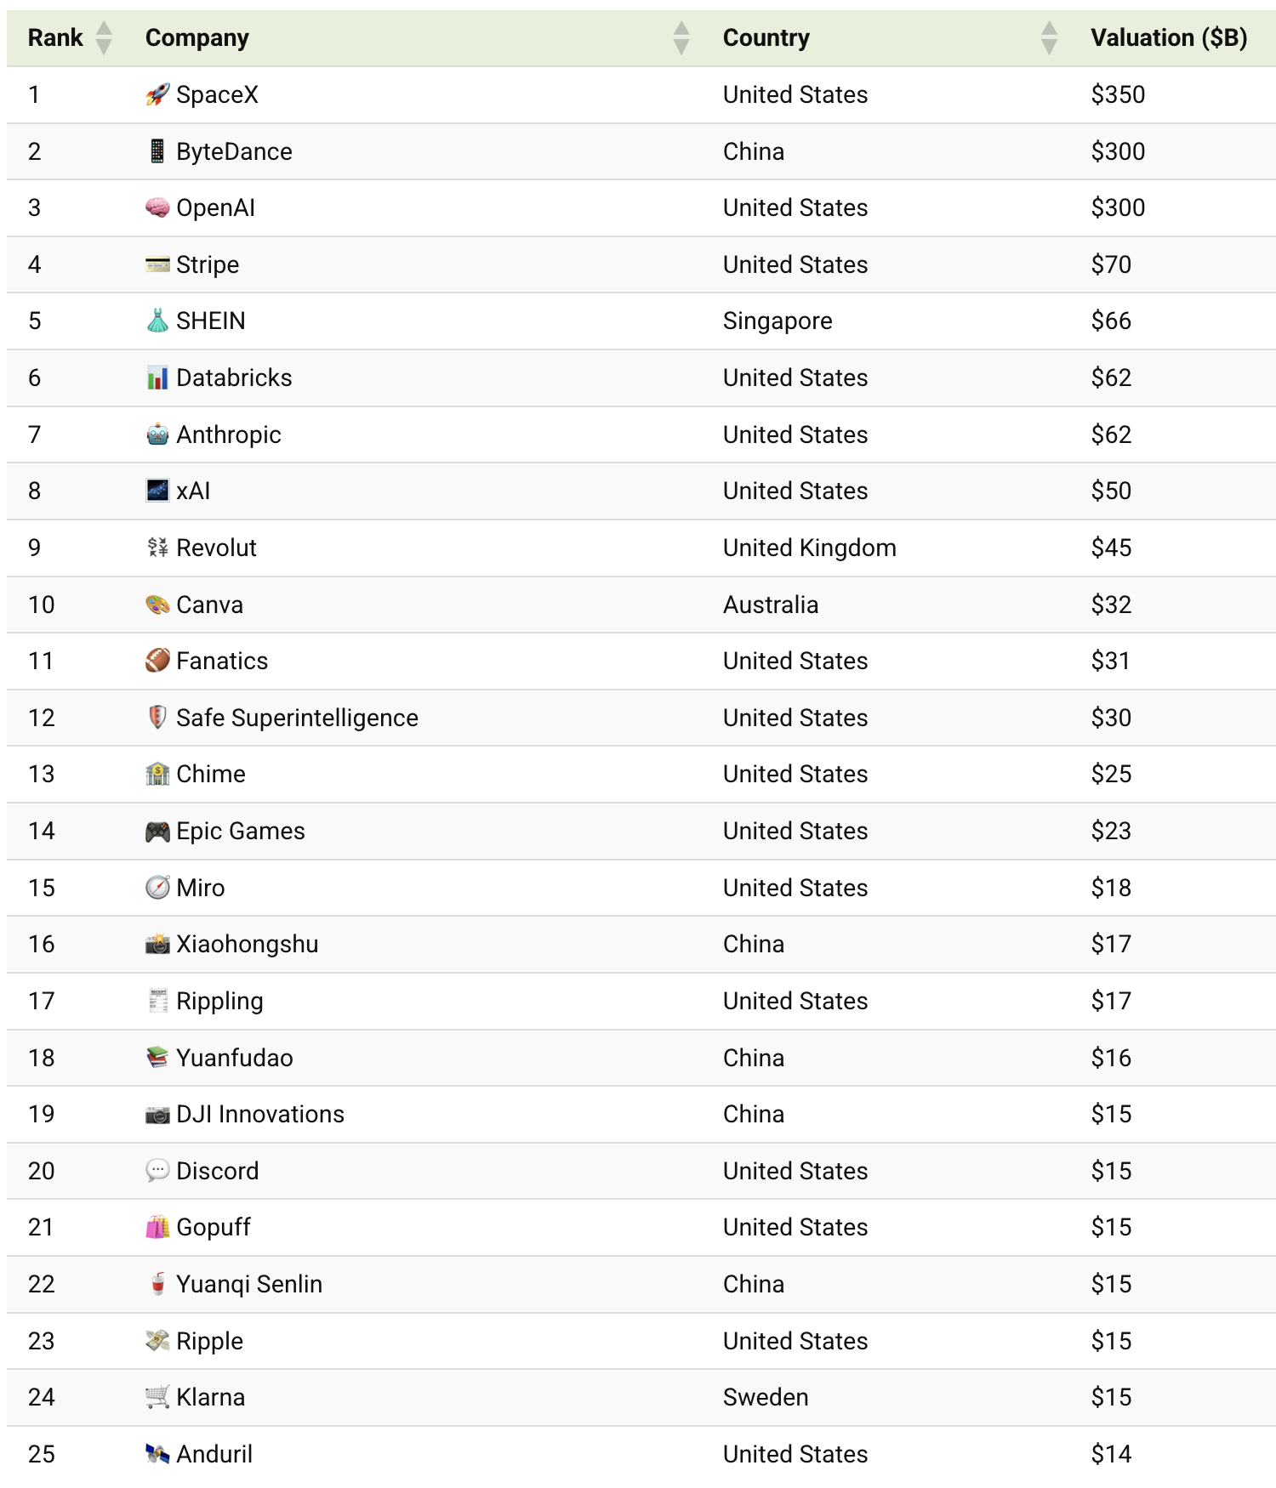Click the $350 valuation cell for SpaceX

pos(1118,94)
